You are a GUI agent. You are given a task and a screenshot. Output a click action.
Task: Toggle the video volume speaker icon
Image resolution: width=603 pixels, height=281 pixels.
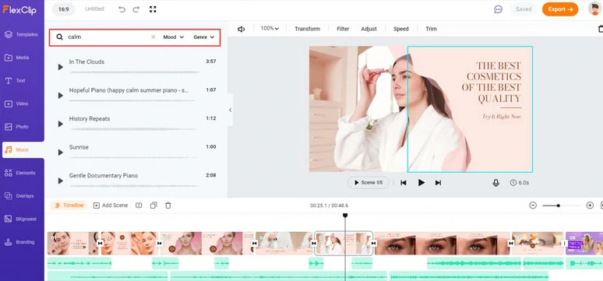point(242,29)
